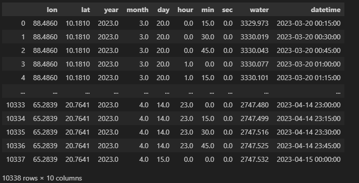Click the 'day' column header
This screenshot has height=183, width=359.
163,10
